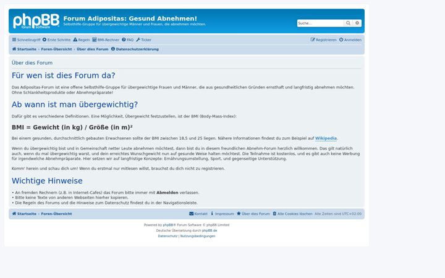The image size is (445, 278).
Task: Click heading Ab wann ist man übergewichtig?
Action: click(75, 104)
